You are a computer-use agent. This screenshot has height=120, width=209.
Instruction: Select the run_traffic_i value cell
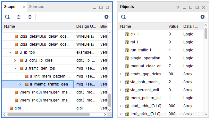tap(173, 50)
